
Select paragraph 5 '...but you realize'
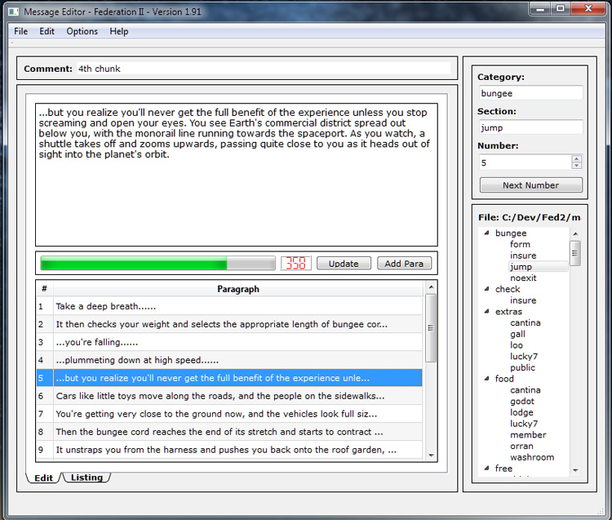click(x=229, y=378)
